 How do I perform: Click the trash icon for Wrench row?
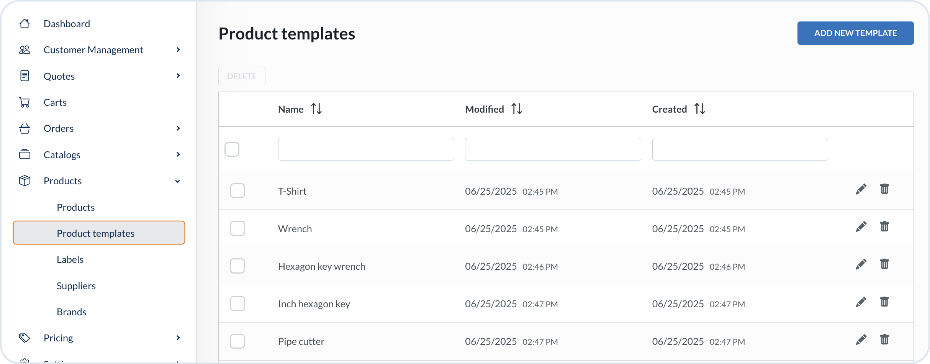click(x=884, y=226)
